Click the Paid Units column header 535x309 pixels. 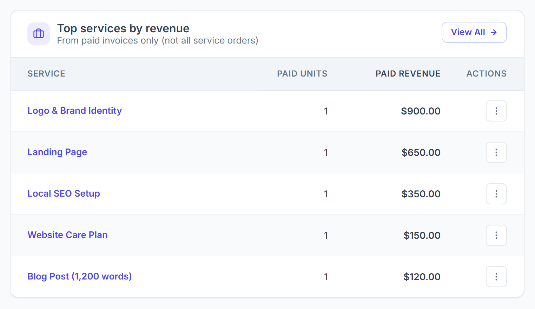(302, 74)
